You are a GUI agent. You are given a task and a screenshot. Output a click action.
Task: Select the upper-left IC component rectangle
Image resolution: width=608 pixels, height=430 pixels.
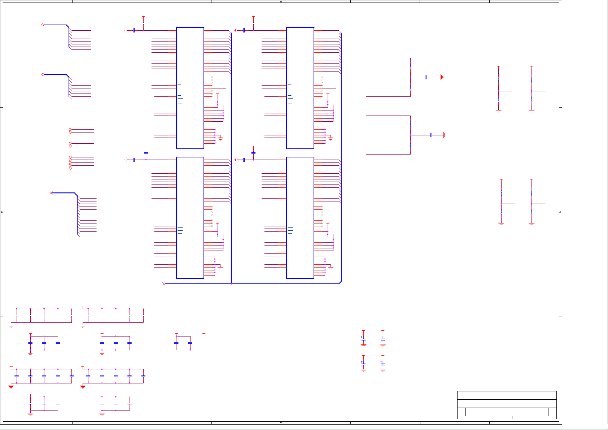[190, 88]
